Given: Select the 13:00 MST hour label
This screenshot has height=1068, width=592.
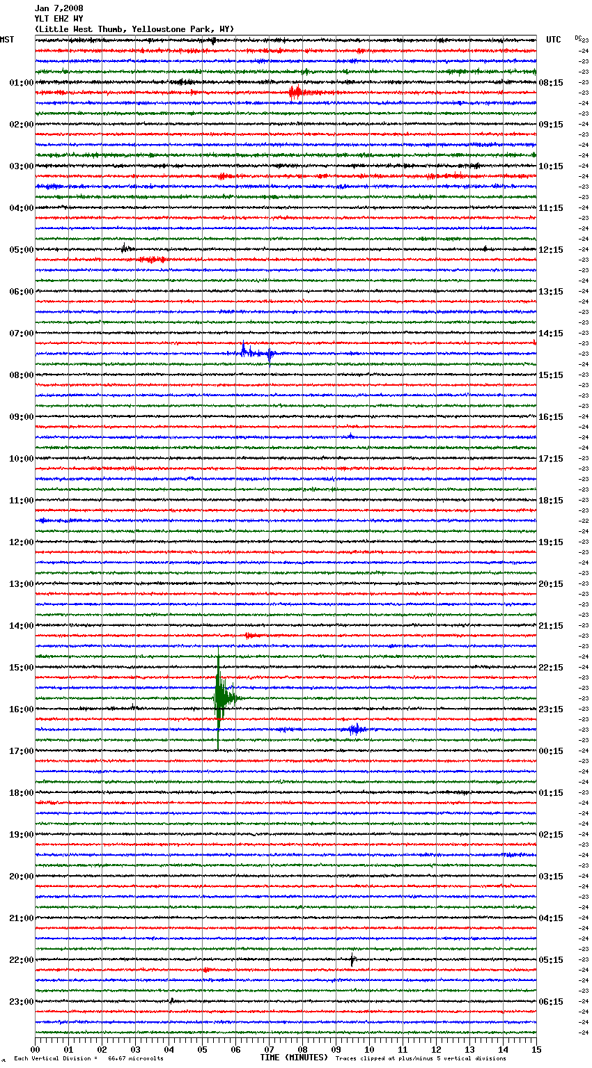Looking at the screenshot, I should pos(21,584).
